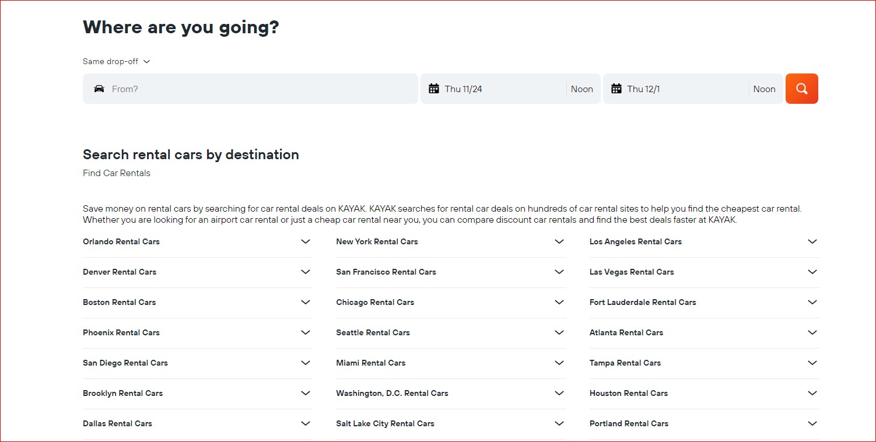Image resolution: width=876 pixels, height=442 pixels.
Task: Expand Phoenix Rental Cars chevron
Action: point(306,332)
